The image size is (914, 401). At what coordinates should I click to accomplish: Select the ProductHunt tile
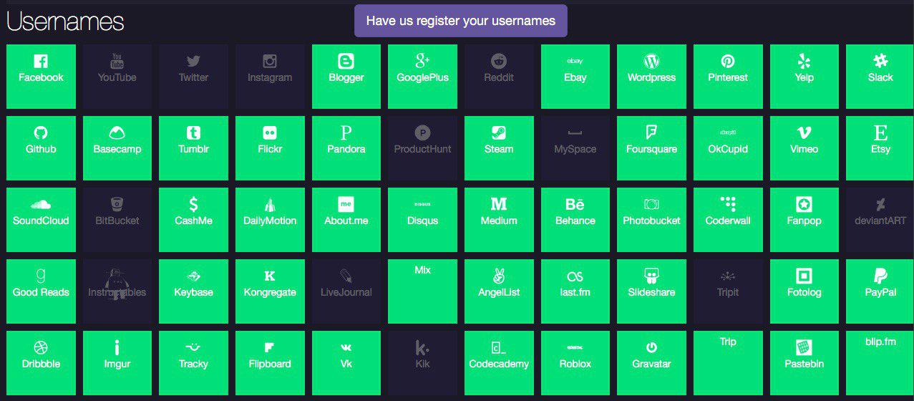(422, 148)
